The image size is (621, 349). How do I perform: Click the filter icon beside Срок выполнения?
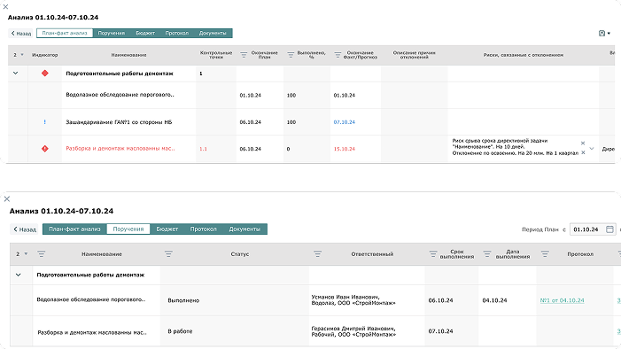point(433,254)
